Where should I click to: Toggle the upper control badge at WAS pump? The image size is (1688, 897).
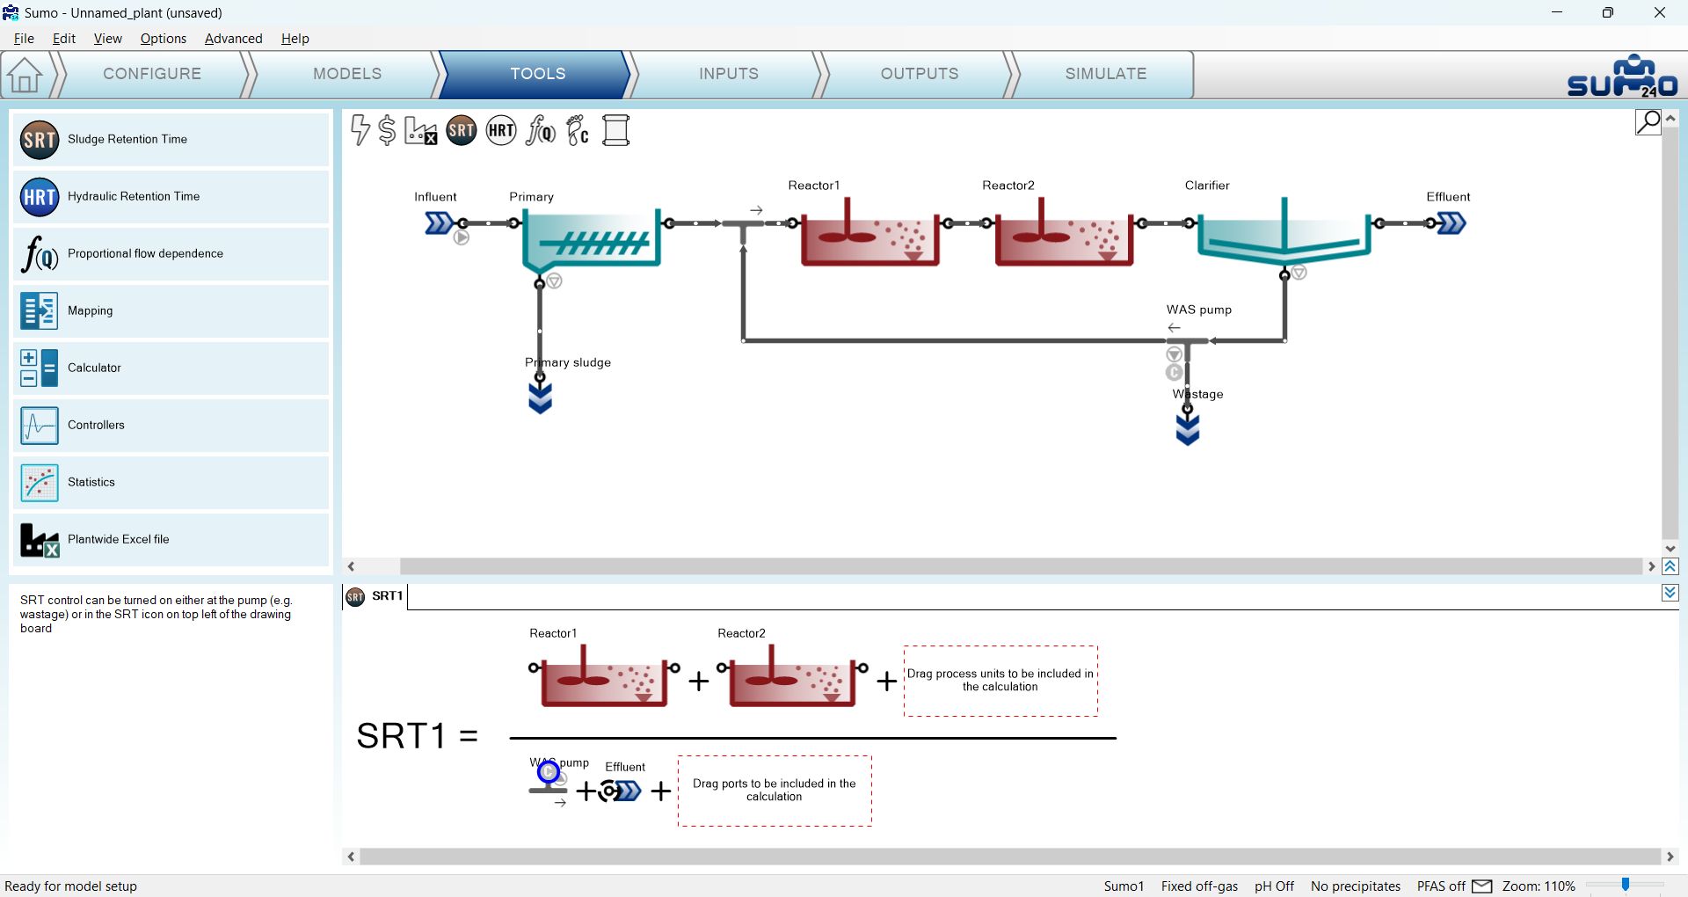[x=1175, y=354]
